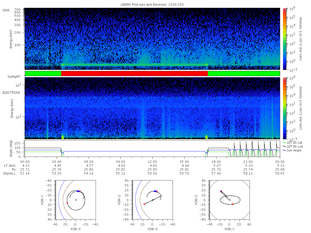Click the "Dipole L" row label

coord(10,173)
